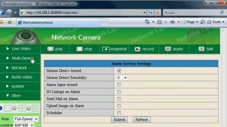
Task: Open the Favorites star icon
Action: coord(1,22)
